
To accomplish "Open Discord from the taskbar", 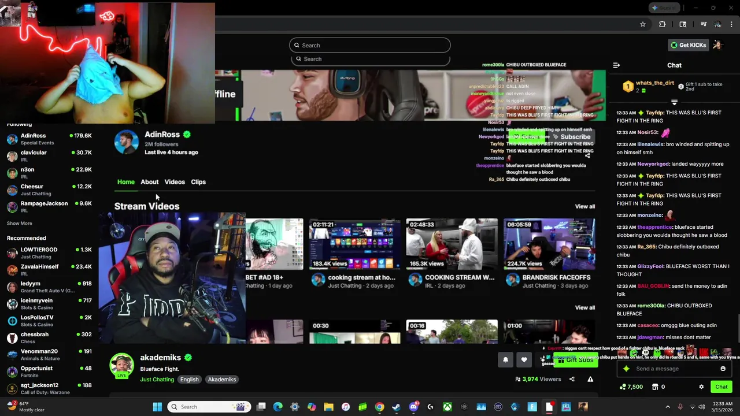I will tap(413, 407).
